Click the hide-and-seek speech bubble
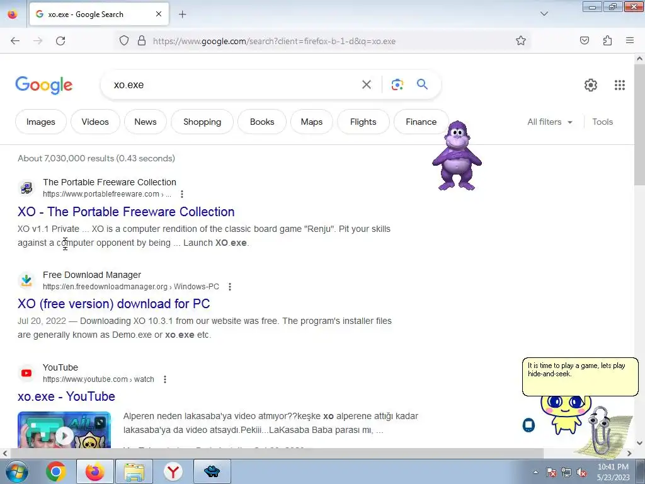The width and height of the screenshot is (645, 484). tap(580, 377)
